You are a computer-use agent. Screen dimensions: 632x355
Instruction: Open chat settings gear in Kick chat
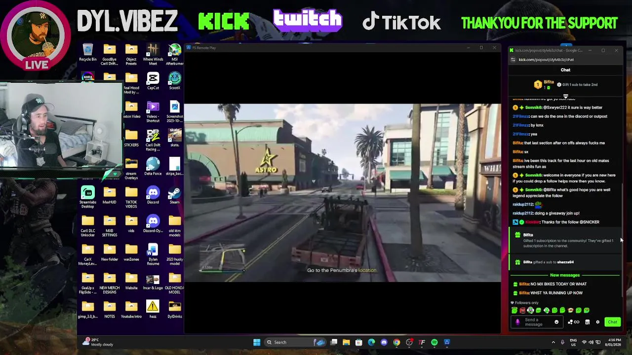click(x=597, y=322)
